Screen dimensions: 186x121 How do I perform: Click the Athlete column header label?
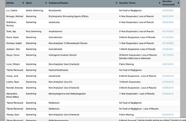pyautogui.click(x=10, y=3)
